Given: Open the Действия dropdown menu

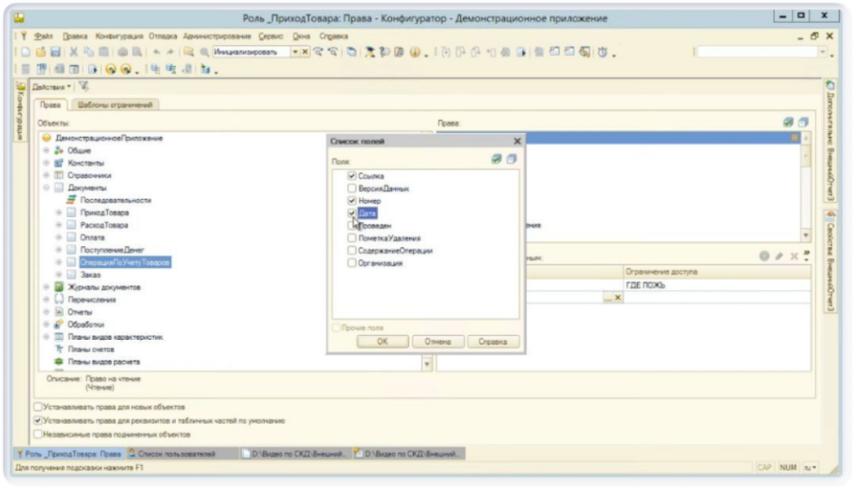Looking at the screenshot, I should [x=54, y=85].
